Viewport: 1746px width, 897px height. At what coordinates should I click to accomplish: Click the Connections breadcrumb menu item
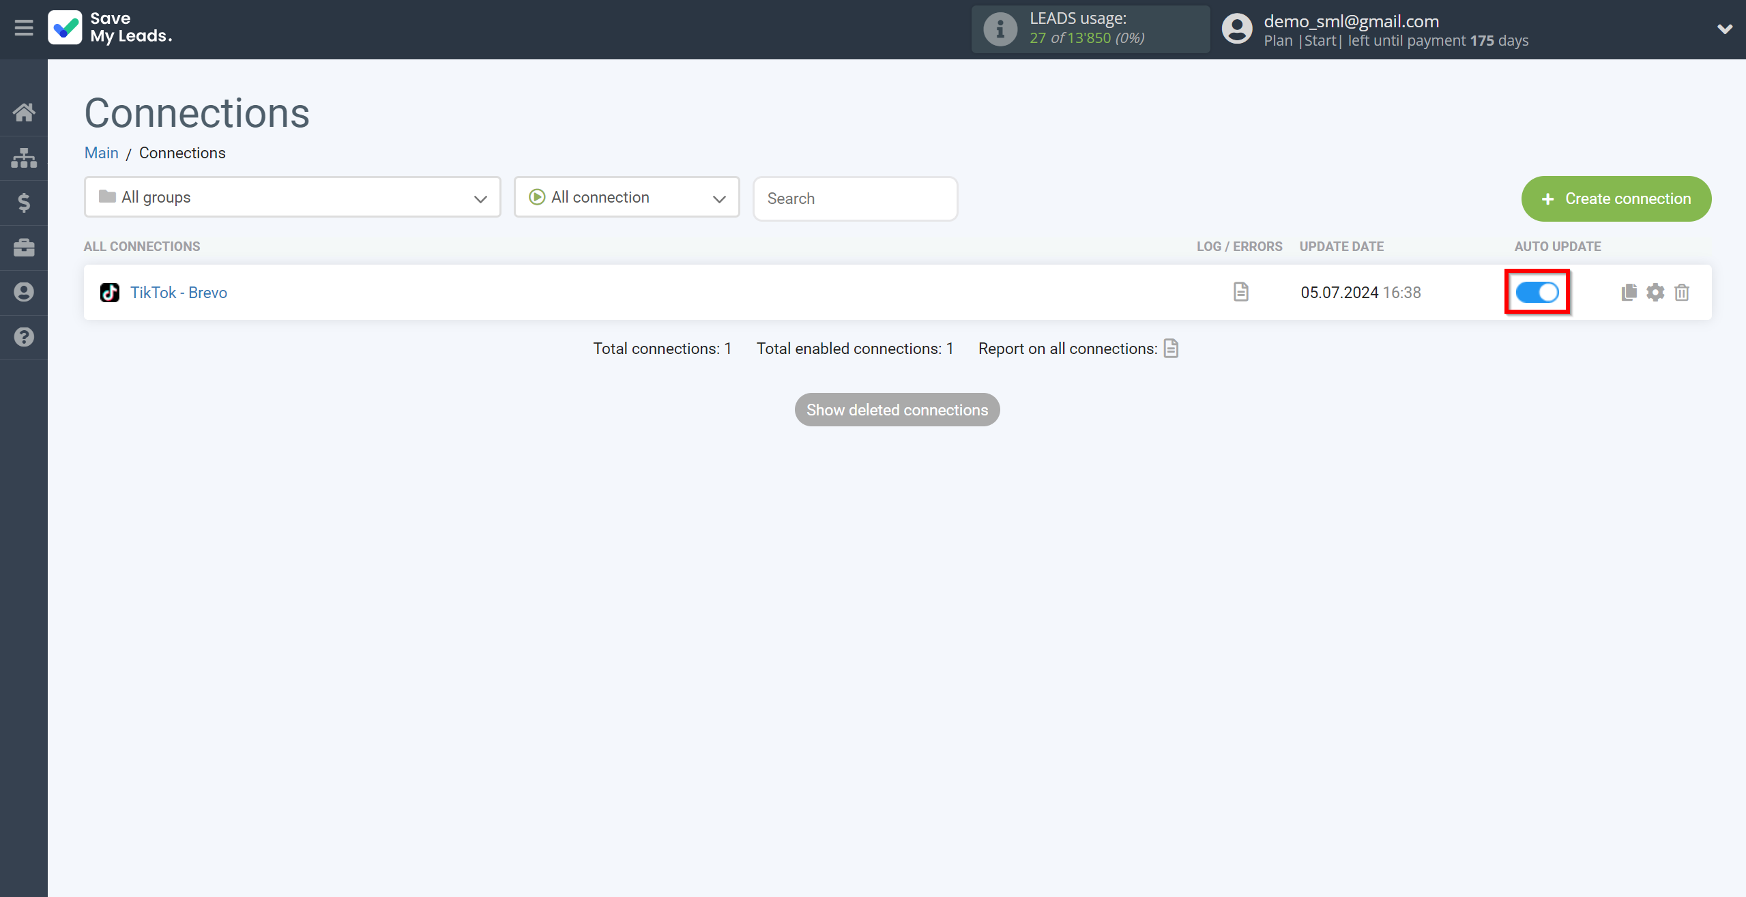pos(182,152)
